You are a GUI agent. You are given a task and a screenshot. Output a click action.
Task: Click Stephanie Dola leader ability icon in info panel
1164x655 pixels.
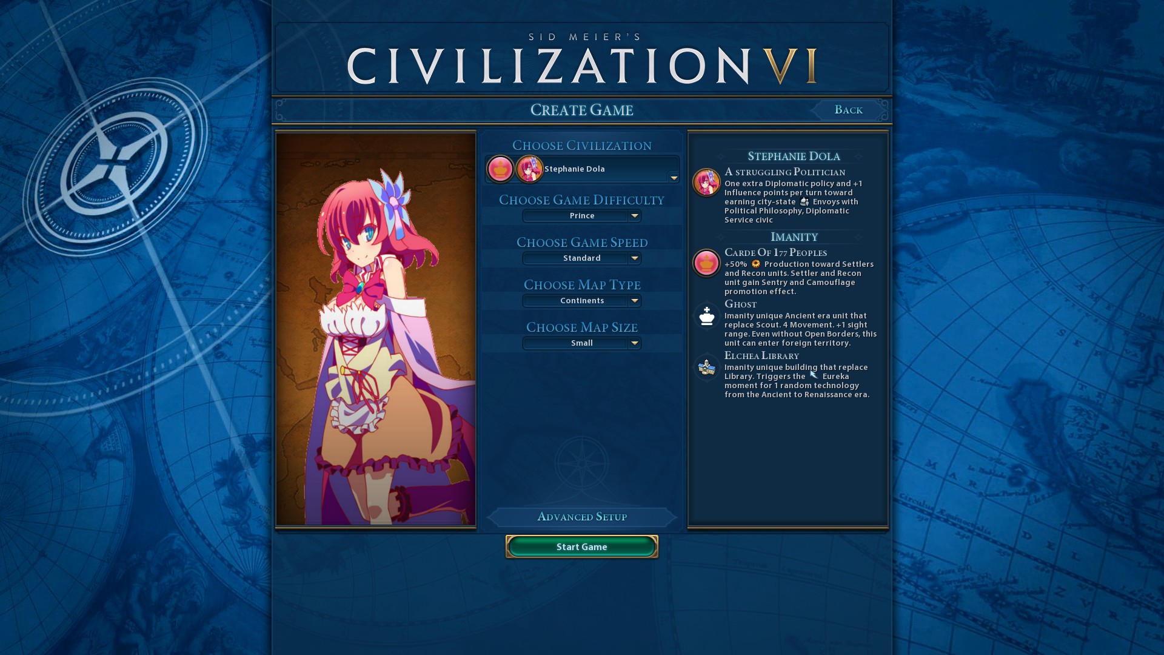click(706, 183)
